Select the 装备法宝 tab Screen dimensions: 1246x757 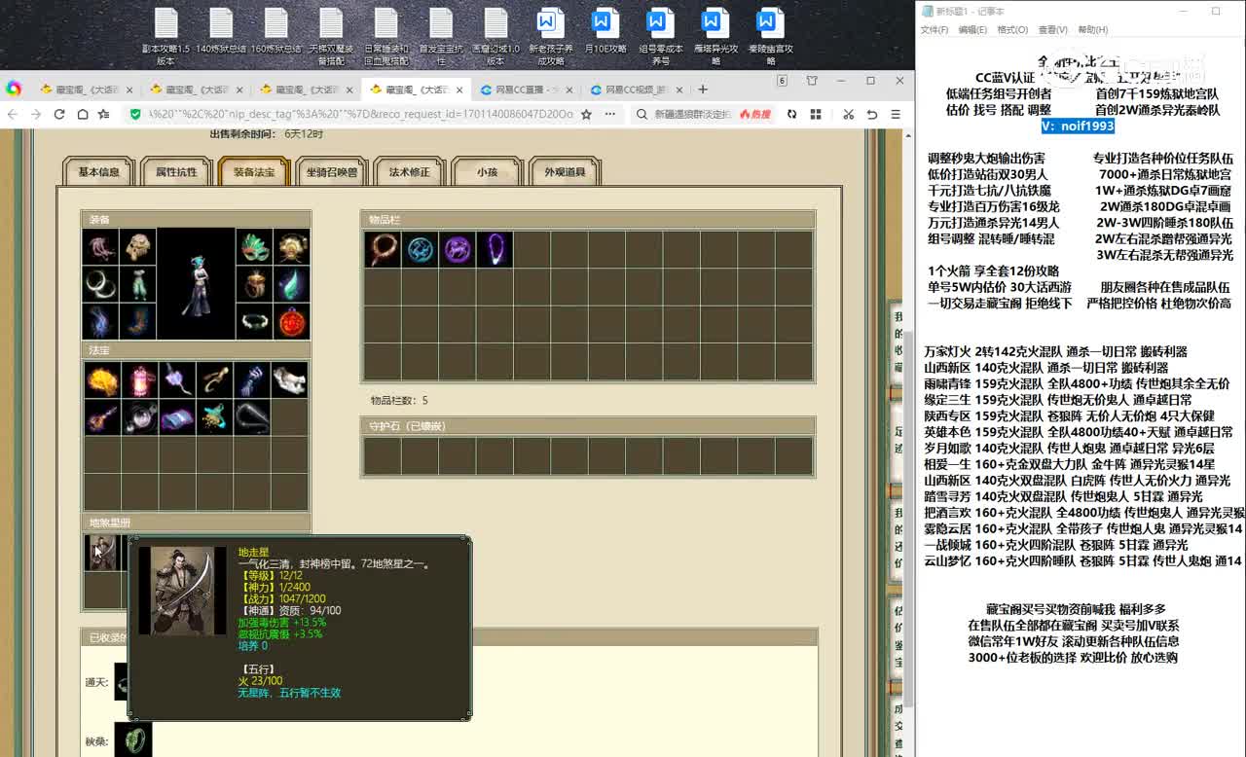254,172
